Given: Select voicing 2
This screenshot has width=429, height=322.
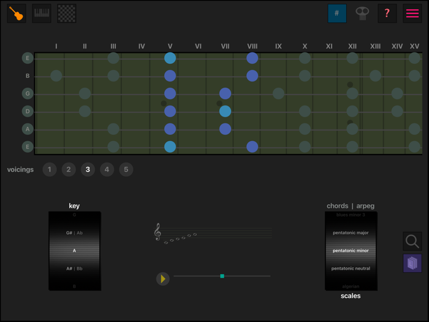Looking at the screenshot, I should 69,169.
